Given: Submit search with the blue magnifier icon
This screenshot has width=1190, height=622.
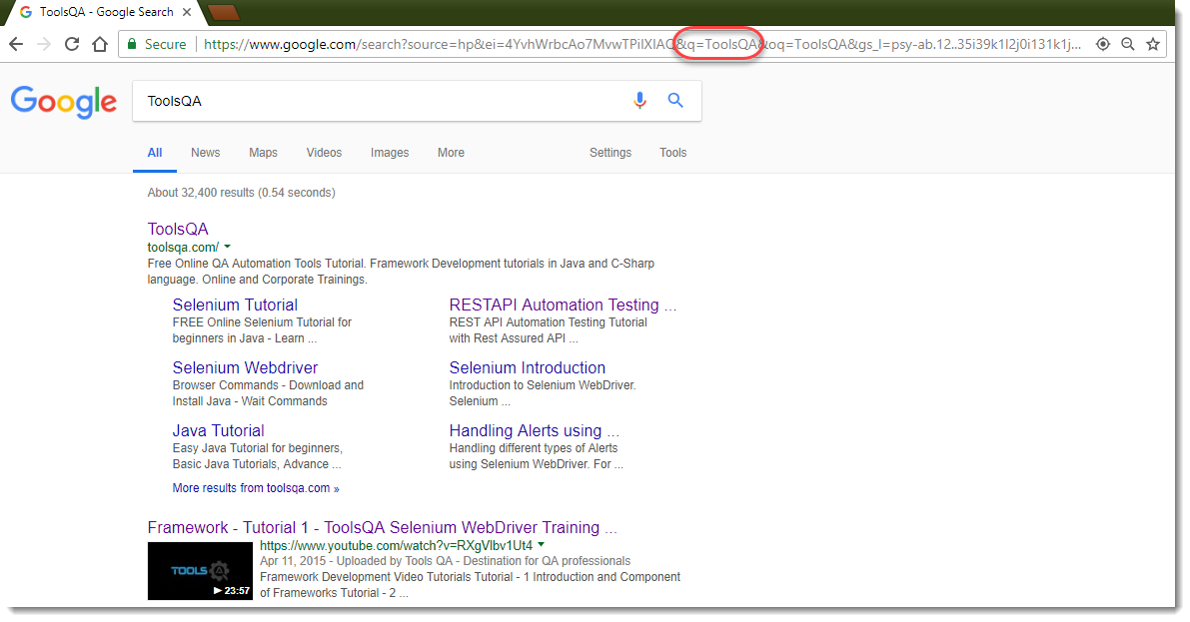Looking at the screenshot, I should (x=674, y=100).
